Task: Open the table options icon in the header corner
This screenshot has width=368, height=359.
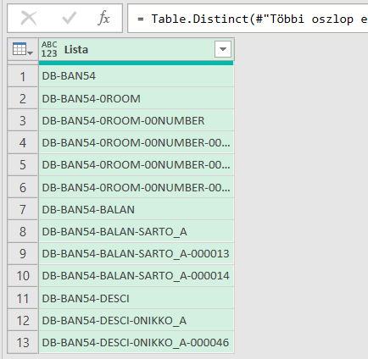Action: click(x=23, y=49)
